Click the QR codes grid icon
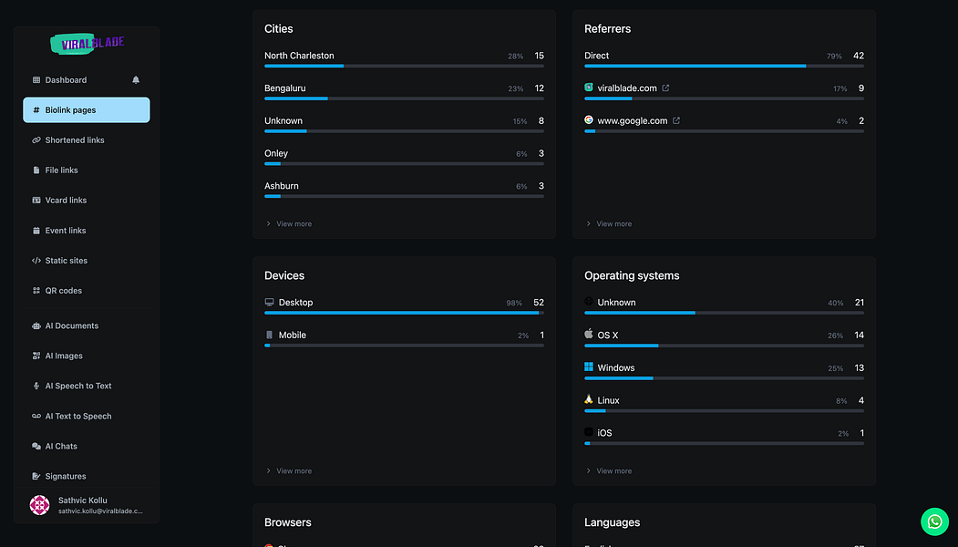The width and height of the screenshot is (958, 547). [36, 291]
